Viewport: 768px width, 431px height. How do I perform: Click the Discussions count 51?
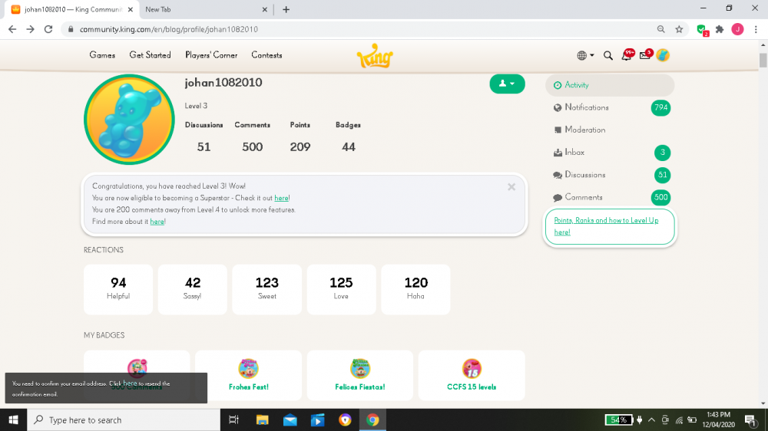[204, 146]
